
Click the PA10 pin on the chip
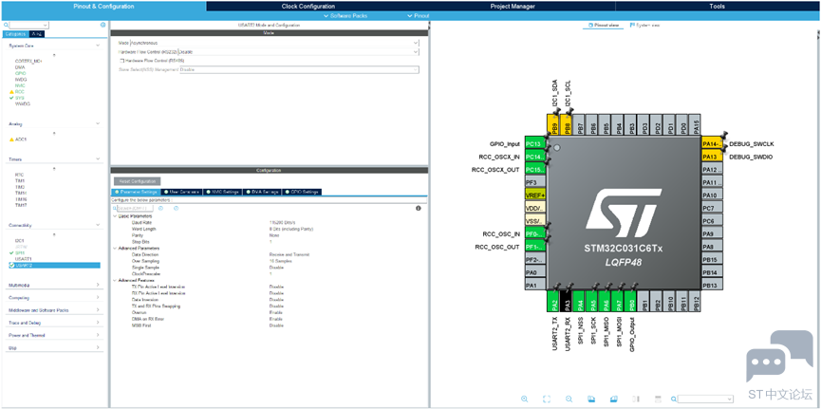click(x=712, y=195)
